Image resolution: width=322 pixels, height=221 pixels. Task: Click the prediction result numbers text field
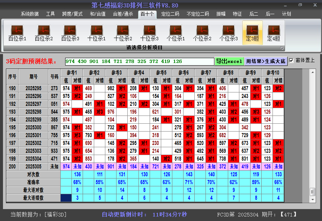[x=139, y=61]
